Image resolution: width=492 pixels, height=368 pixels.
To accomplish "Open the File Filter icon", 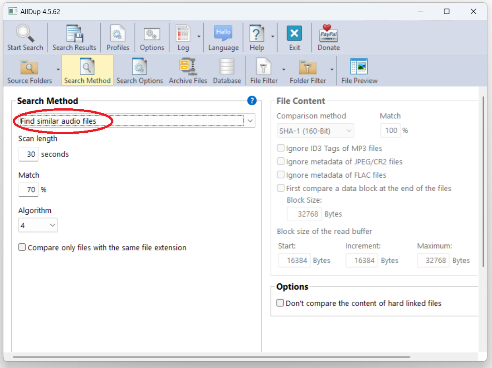I will point(263,67).
